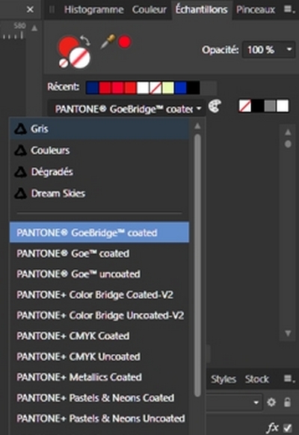Choose the Dégradés palette
This screenshot has height=435, width=299.
click(99, 171)
